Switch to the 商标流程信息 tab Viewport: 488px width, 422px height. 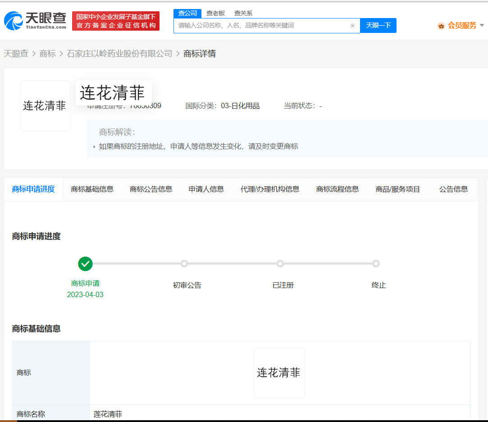tap(337, 189)
